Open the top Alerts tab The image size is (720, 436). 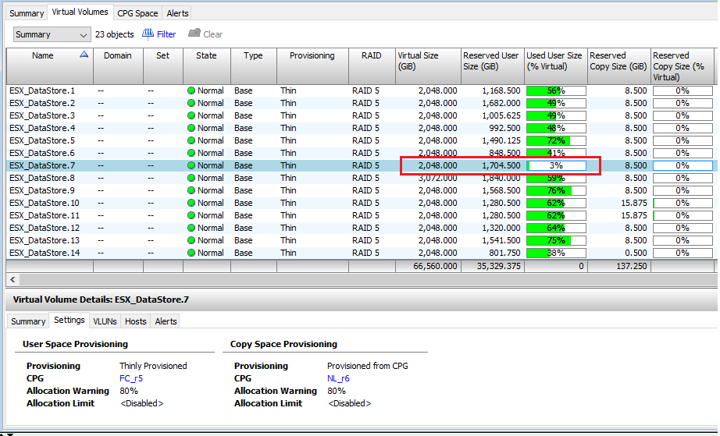pos(177,13)
